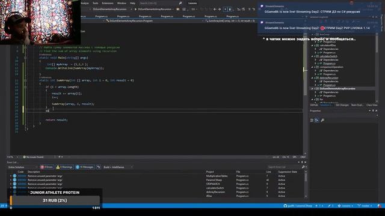Collapse the Main method outlining marker
This screenshot has height=216, width=385.
click(x=25, y=58)
